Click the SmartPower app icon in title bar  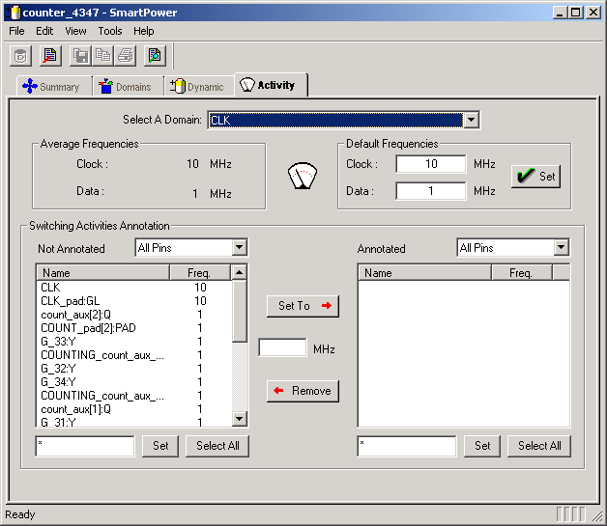tap(13, 13)
